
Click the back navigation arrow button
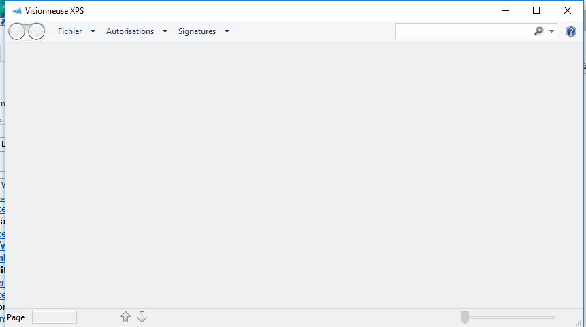[x=17, y=31]
